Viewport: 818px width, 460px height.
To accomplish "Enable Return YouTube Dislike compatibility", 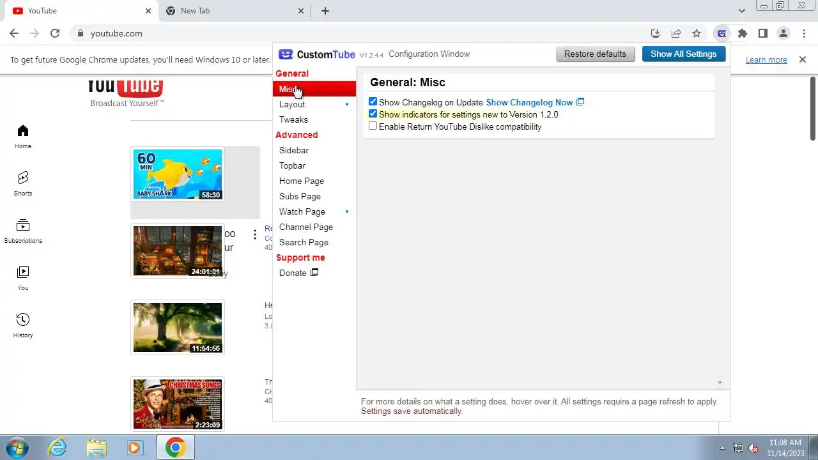I will [373, 126].
